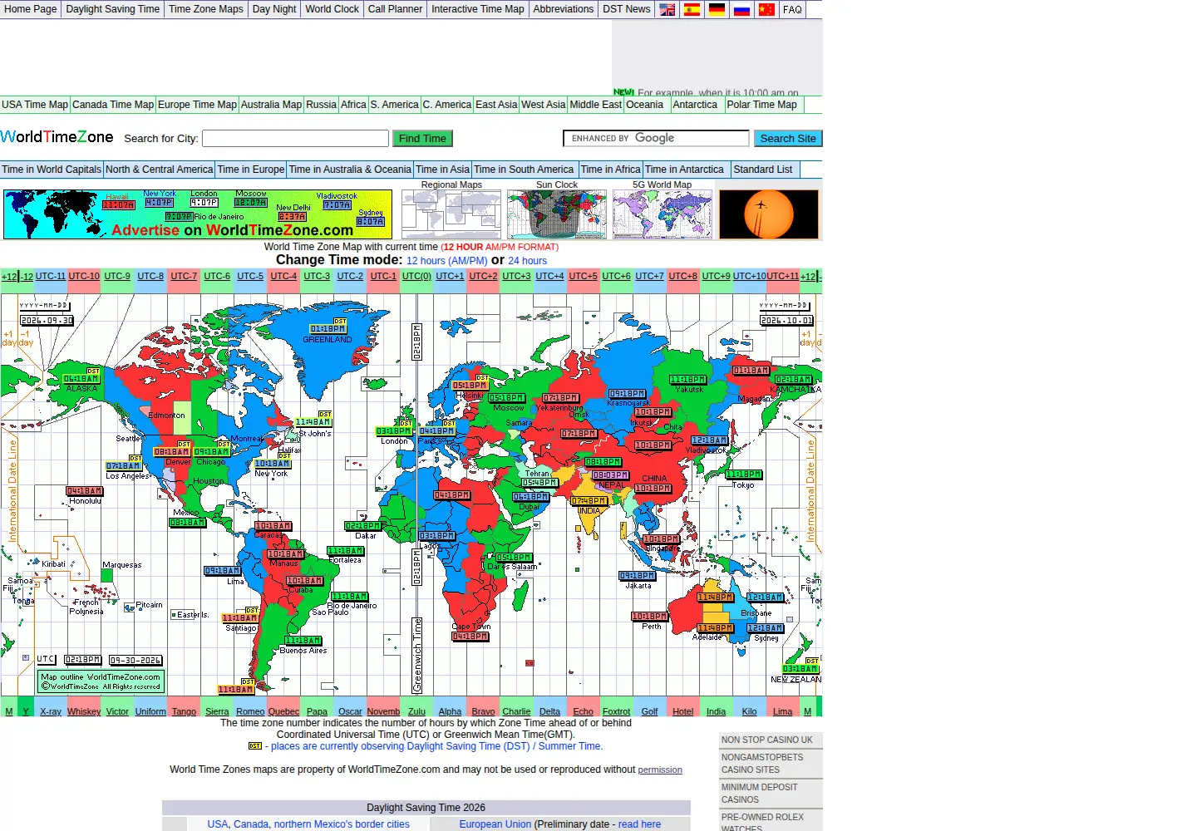Open the Home Page menu item
1197x831 pixels.
(31, 9)
